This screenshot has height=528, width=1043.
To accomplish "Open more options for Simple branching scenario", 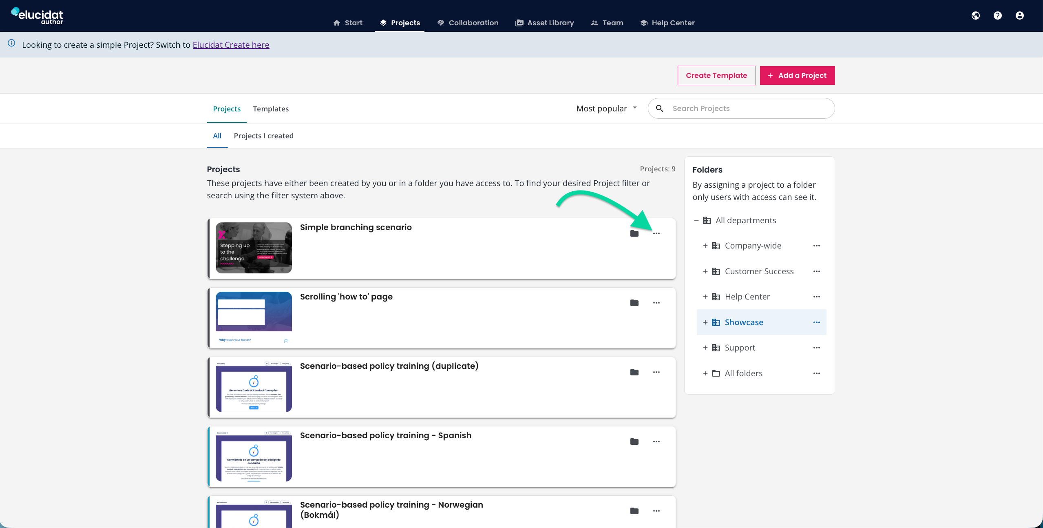I will click(656, 233).
